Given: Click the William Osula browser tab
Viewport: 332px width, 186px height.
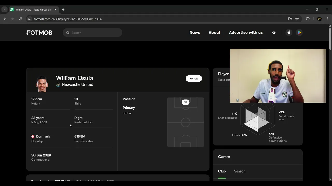Looking at the screenshot, I should tap(33, 10).
